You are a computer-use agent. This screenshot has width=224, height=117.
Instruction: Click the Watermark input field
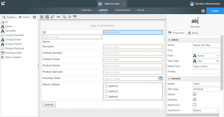coord(206,66)
